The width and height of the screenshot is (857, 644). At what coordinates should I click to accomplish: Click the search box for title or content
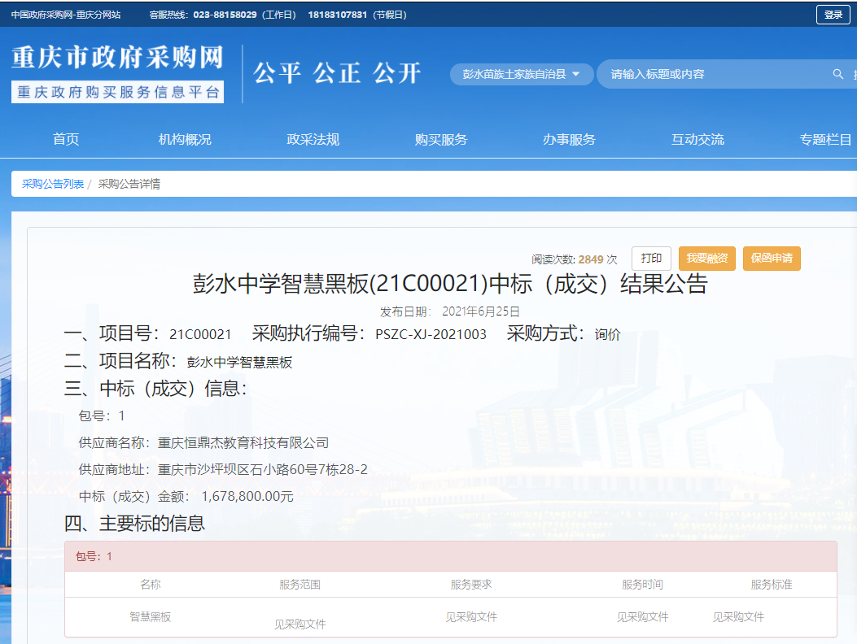[x=716, y=74]
